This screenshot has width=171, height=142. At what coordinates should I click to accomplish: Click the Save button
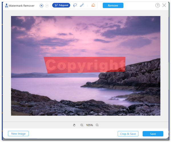153,134
